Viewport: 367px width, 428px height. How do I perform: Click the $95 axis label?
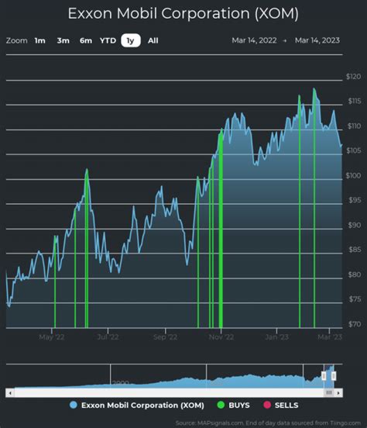pyautogui.click(x=355, y=200)
